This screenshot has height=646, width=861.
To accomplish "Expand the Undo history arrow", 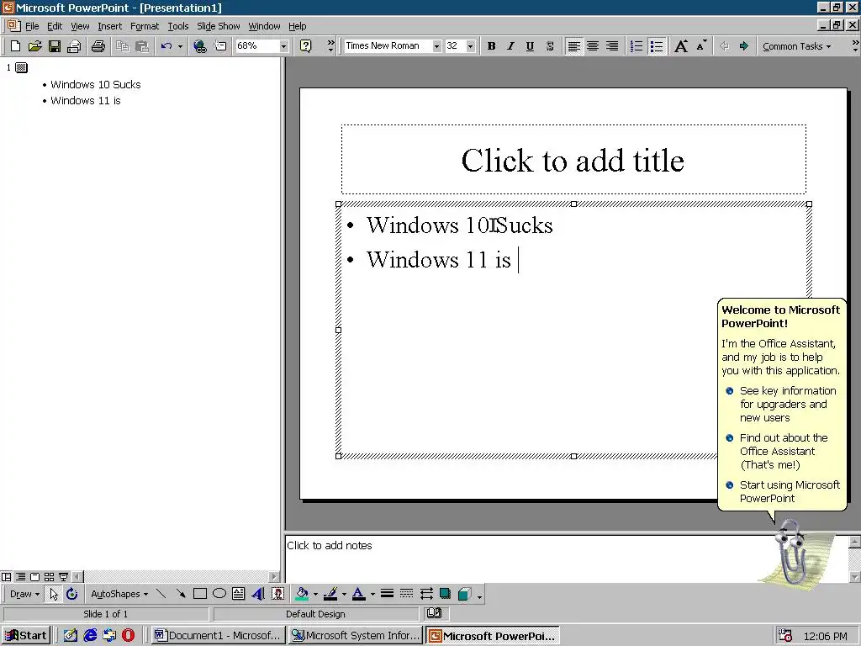I will (x=180, y=46).
